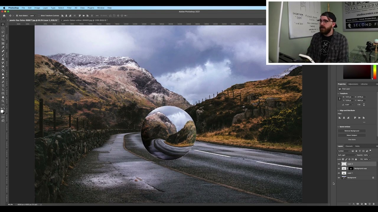Screen dimensions: 378x212
Task: Switch to the Channels tab
Action: 349,146
